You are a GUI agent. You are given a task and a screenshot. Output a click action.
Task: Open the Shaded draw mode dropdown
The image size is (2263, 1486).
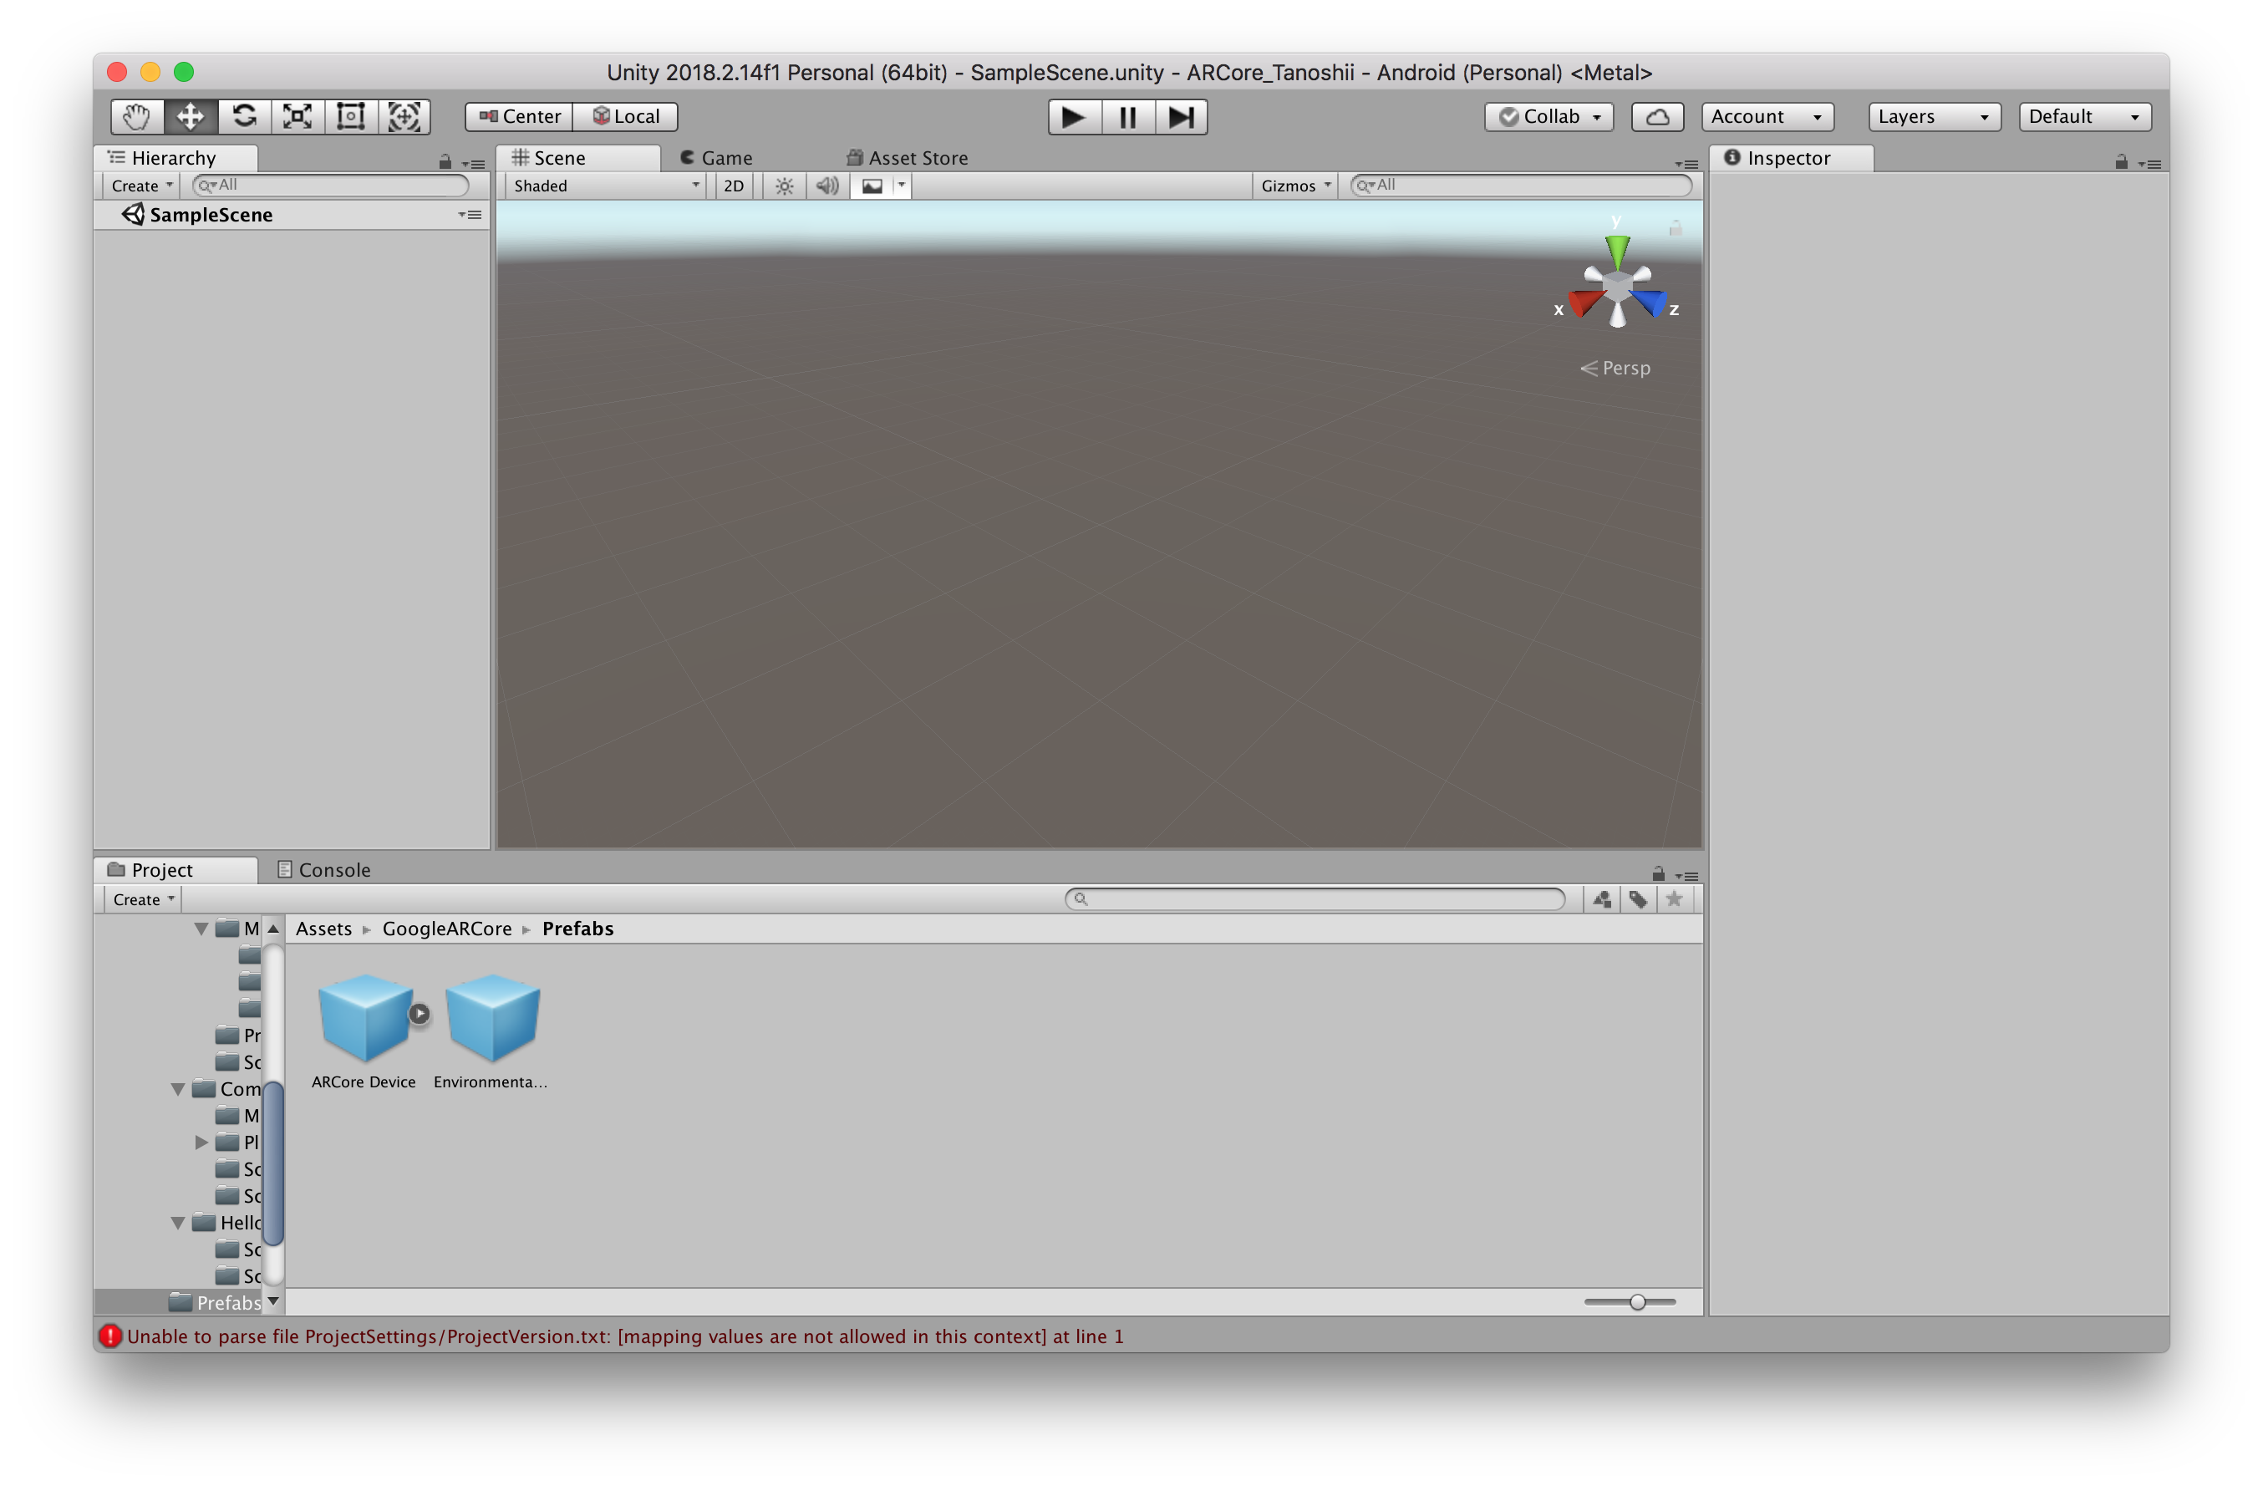(606, 186)
